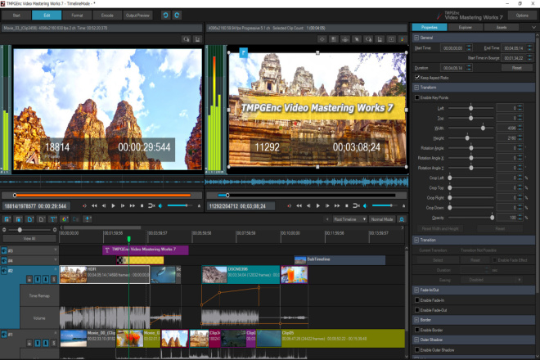Toggle visibility eye of track #2

[x=4, y=271]
